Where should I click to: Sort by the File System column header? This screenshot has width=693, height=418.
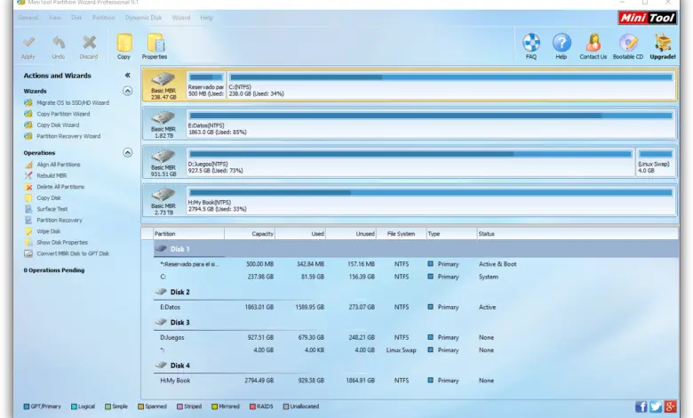pyautogui.click(x=402, y=234)
